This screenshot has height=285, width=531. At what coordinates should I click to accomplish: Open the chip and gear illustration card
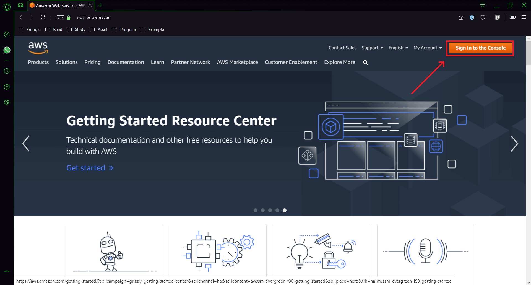tap(218, 250)
